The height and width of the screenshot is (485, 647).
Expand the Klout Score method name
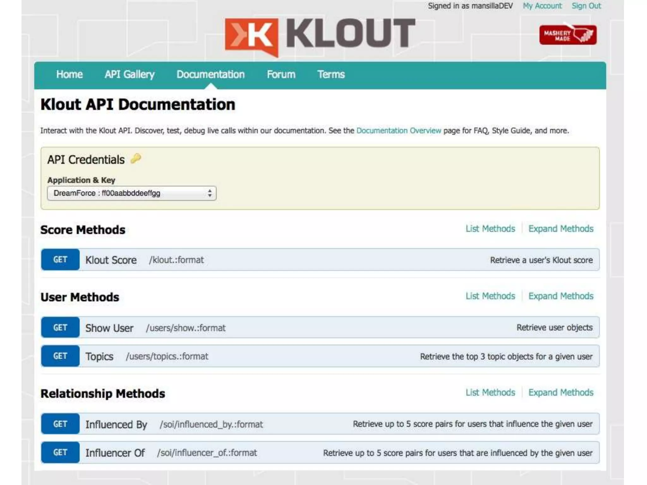pyautogui.click(x=111, y=260)
